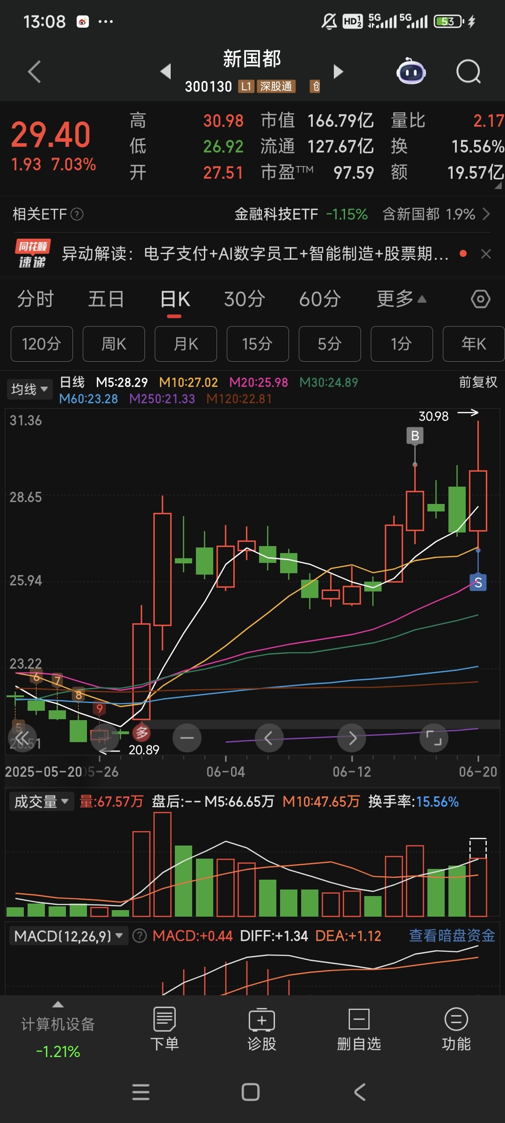Zoom out chart with minus button
Screen dimensions: 505x1123
[187, 738]
